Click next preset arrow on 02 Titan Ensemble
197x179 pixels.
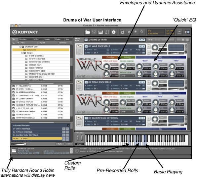pos(143,82)
